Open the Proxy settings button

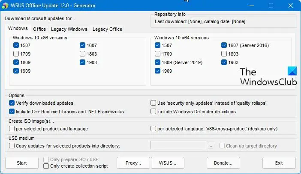133,163
